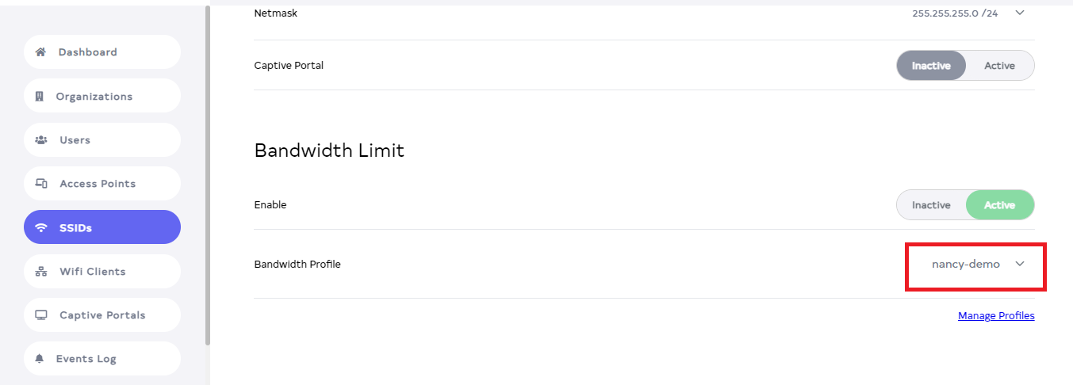Click the sidebar vertical scrollbar

coord(208,174)
